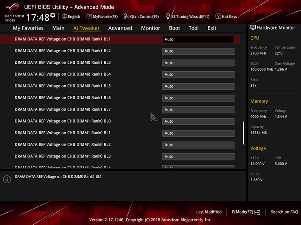
Task: Click CPU frequency value 3700 MHz
Action: 258,53
